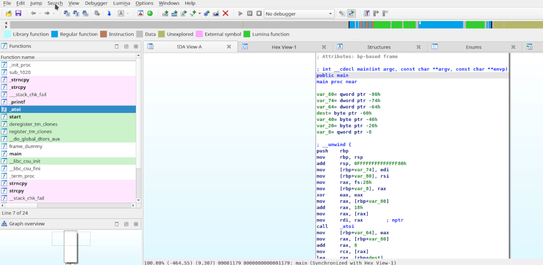Click the Open file folder icon
The height and width of the screenshot is (265, 543).
(9, 13)
